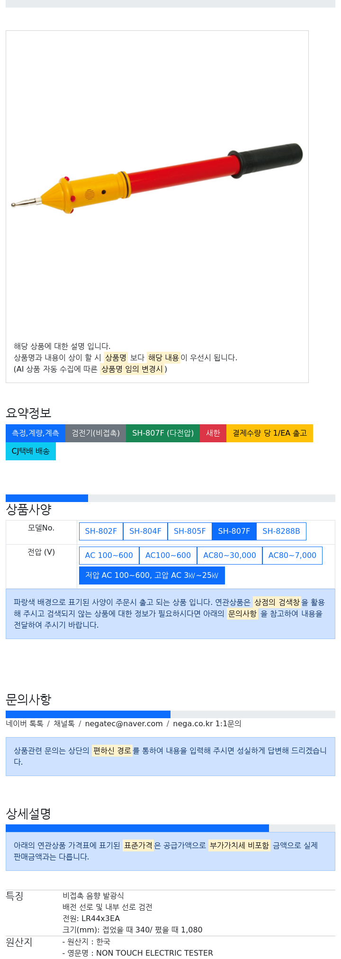Select the 새한 brand tag

coord(213,433)
